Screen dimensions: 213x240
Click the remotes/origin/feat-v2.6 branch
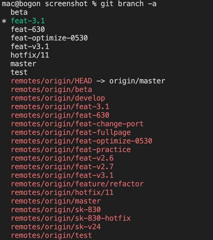(x=62, y=158)
